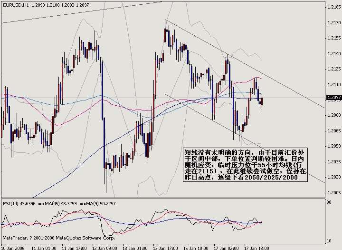
Task: Click the 17 Jan 02:00 time label
Action: coord(226,248)
